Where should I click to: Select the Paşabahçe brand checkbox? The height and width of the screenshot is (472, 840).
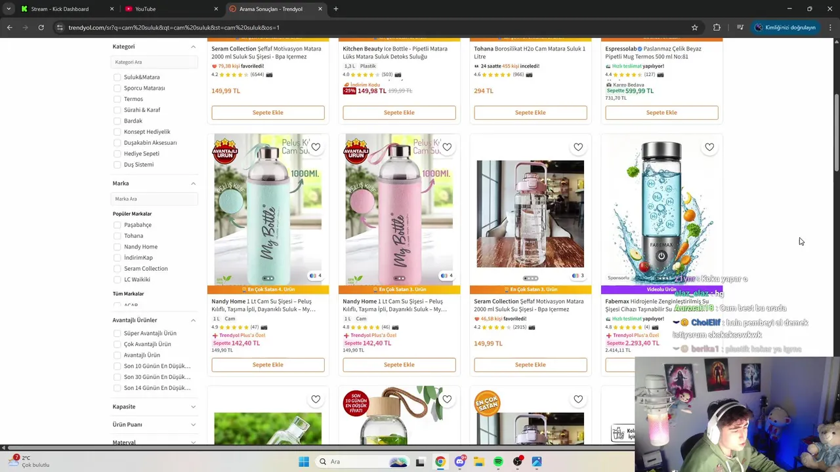pyautogui.click(x=117, y=225)
